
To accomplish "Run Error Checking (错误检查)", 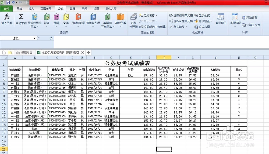I will (202, 21).
